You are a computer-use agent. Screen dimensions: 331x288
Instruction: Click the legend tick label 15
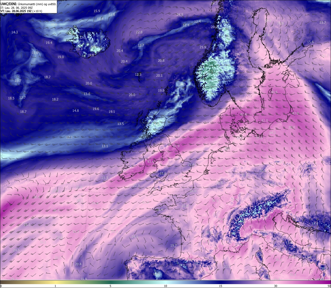(x=221, y=286)
